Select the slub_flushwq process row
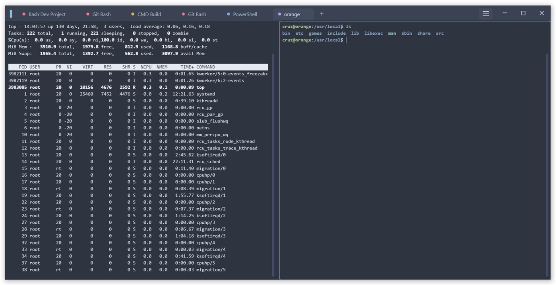The width and height of the screenshot is (556, 285). point(138,121)
